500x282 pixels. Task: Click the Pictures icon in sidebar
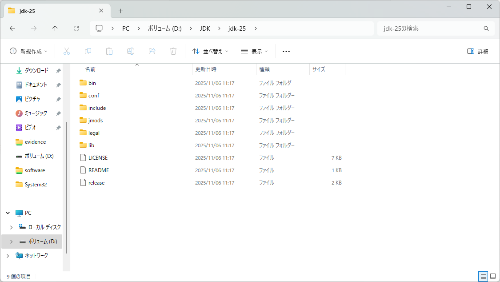tap(19, 99)
